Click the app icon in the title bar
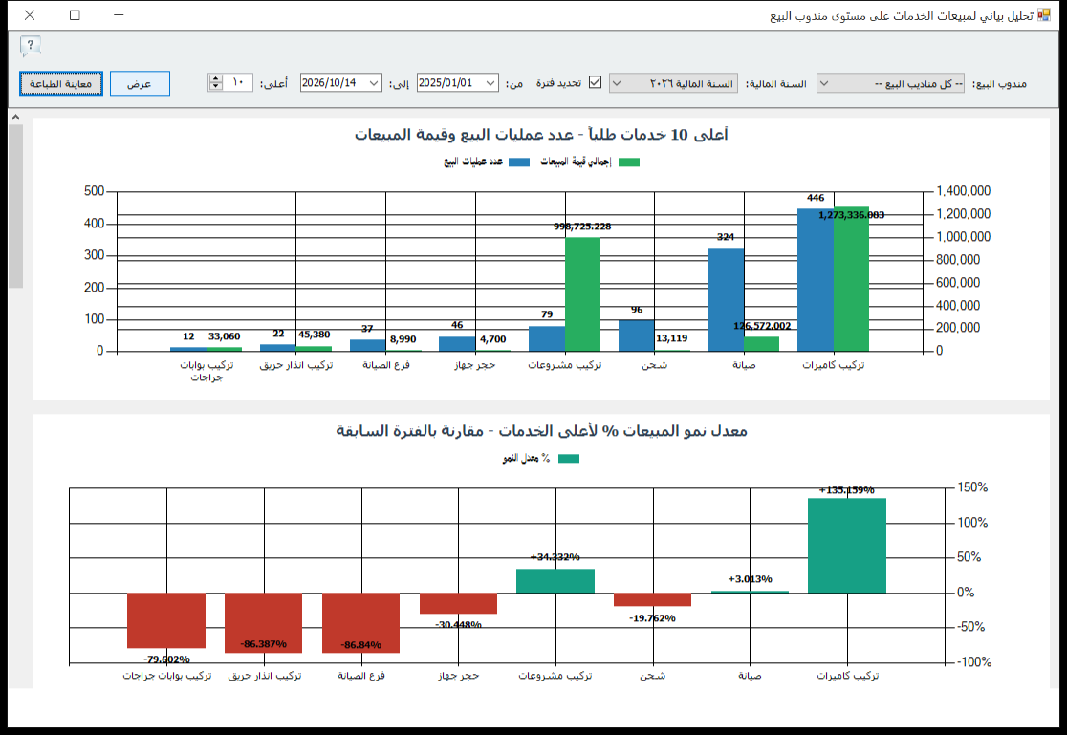1067x735 pixels. pyautogui.click(x=1044, y=15)
